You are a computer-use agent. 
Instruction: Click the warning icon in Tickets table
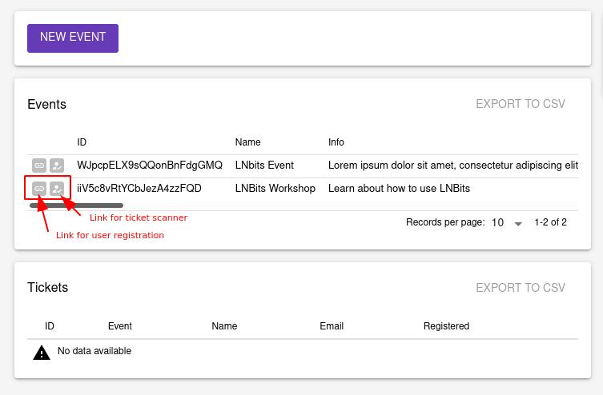42,352
